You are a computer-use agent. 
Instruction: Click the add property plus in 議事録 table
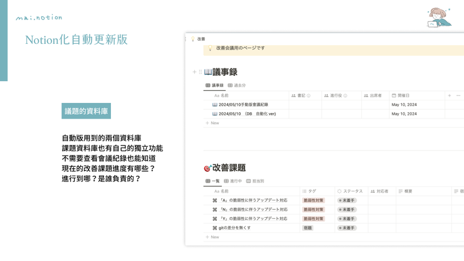coord(449,96)
